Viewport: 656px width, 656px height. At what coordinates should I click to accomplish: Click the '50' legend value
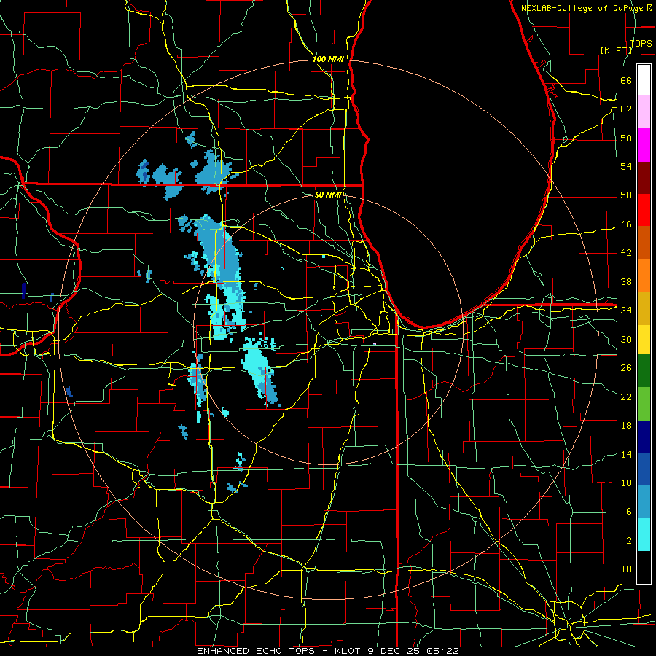pos(626,195)
